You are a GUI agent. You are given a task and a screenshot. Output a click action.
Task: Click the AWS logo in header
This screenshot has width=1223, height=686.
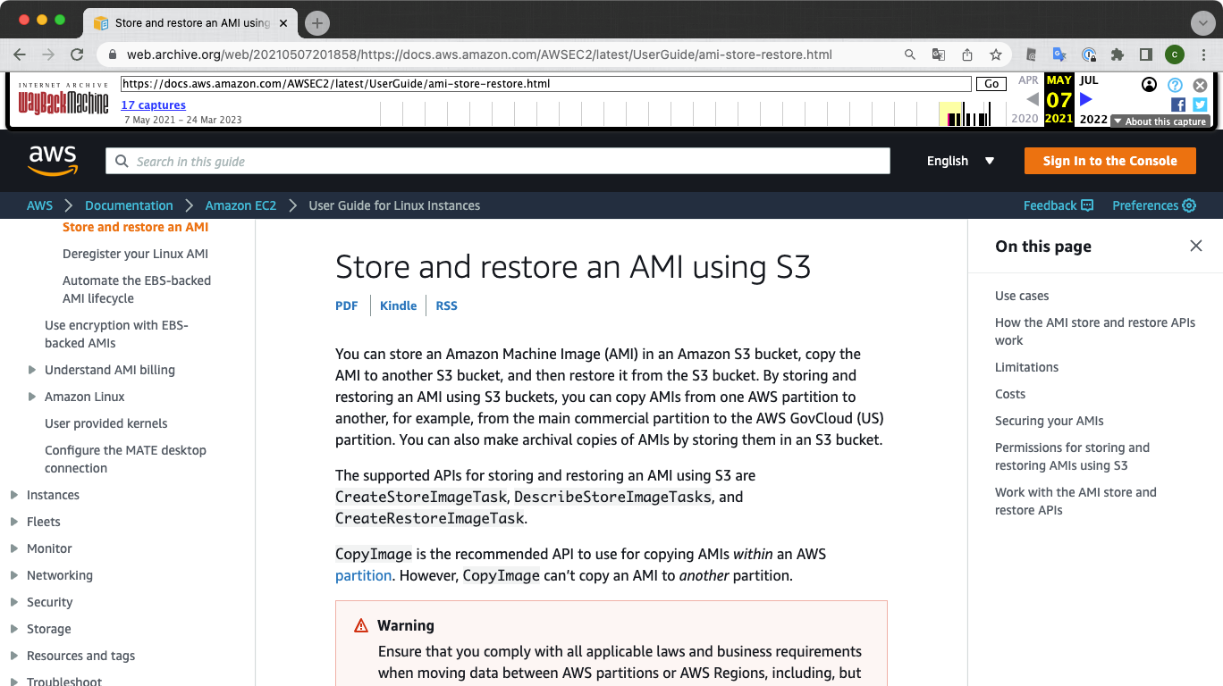point(53,161)
